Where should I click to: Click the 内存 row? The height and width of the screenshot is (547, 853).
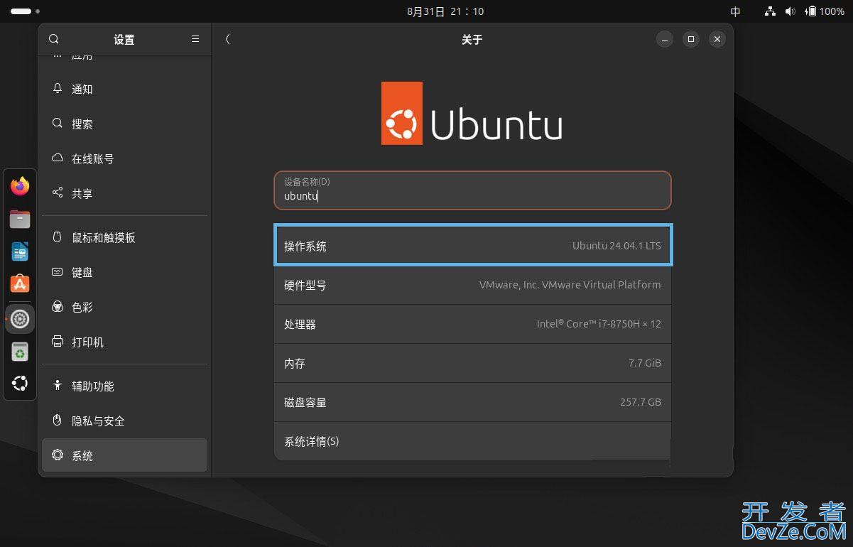click(x=472, y=363)
